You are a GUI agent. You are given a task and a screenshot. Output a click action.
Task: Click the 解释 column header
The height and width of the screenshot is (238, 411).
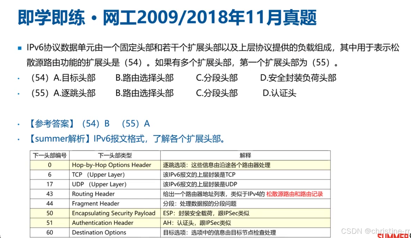click(245, 156)
